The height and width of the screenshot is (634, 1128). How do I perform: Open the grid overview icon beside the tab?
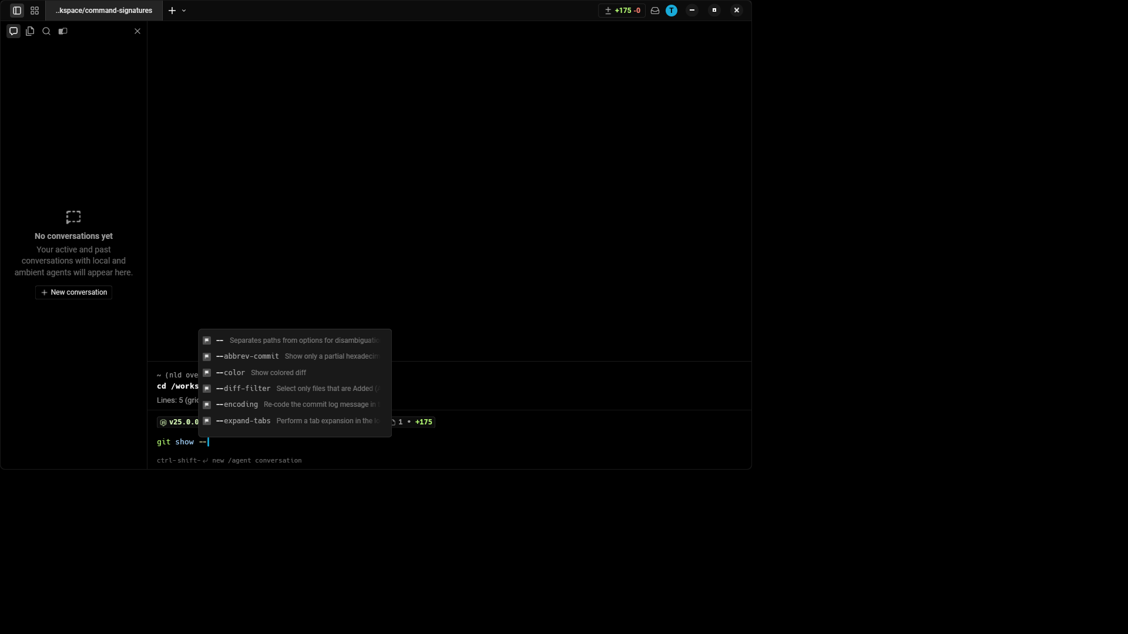point(35,11)
